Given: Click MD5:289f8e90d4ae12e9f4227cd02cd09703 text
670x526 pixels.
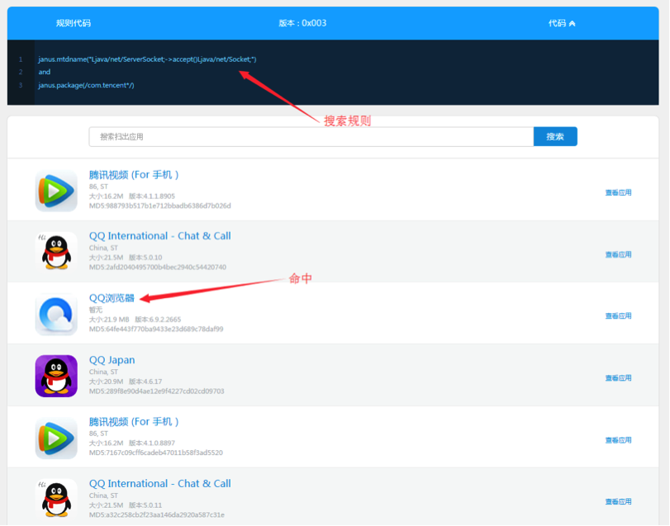Looking at the screenshot, I should 156,391.
